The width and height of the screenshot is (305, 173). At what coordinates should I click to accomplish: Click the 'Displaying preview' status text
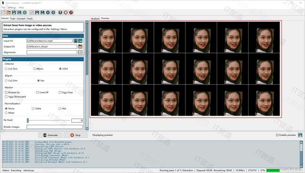tap(102, 135)
